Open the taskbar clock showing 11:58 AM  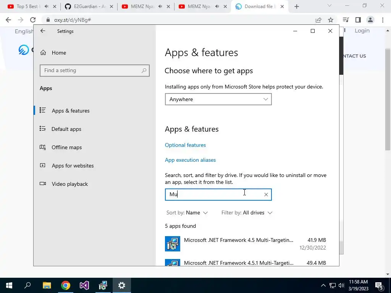click(x=358, y=285)
